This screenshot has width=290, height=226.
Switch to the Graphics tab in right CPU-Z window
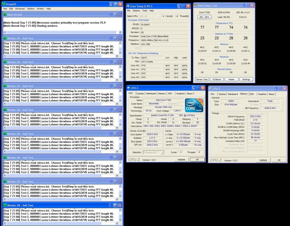(262, 94)
